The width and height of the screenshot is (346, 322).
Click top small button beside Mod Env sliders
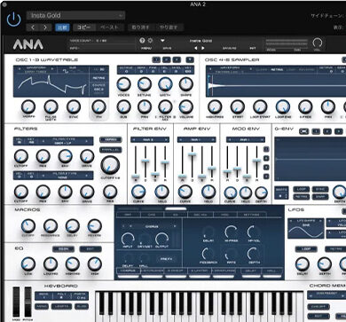click(x=266, y=149)
